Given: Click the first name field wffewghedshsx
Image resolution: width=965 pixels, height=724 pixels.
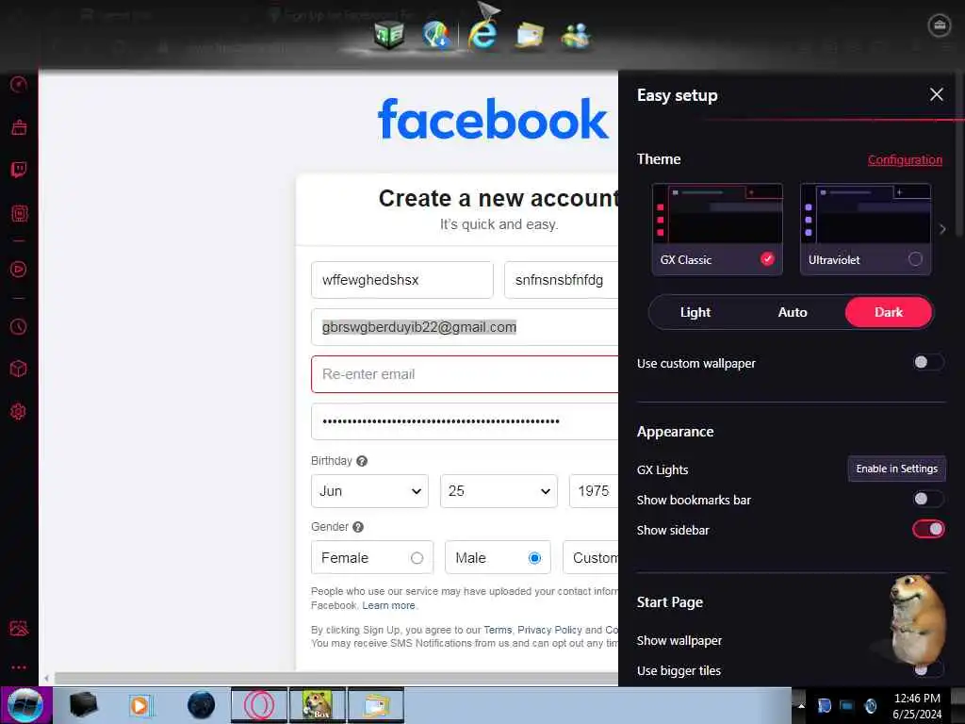Looking at the screenshot, I should pyautogui.click(x=401, y=280).
